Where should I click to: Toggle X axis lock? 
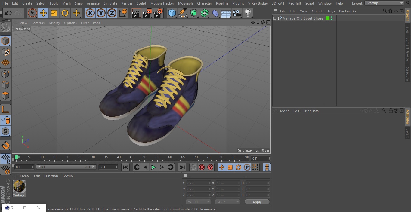pyautogui.click(x=90, y=13)
